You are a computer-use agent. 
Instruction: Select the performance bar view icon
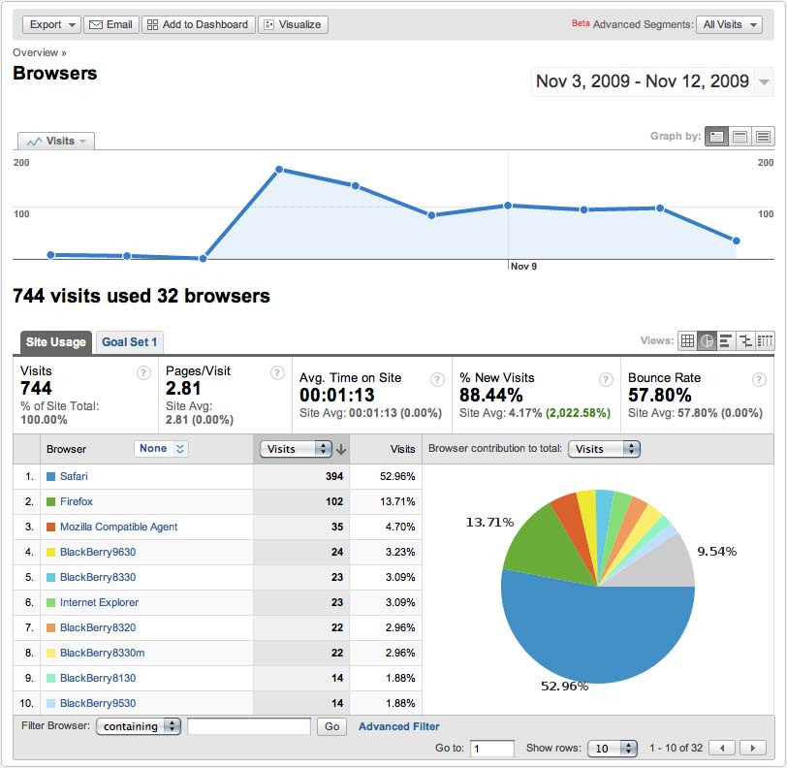click(x=726, y=341)
